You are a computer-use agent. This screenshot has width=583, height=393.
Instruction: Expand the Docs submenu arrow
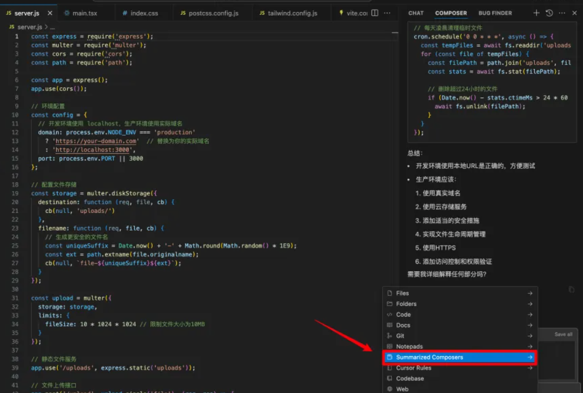click(x=530, y=325)
